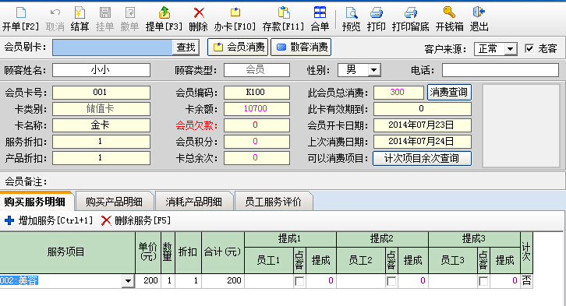566x306 pixels.
Task: Click the 员工1 cell in service row
Action: [269, 281]
